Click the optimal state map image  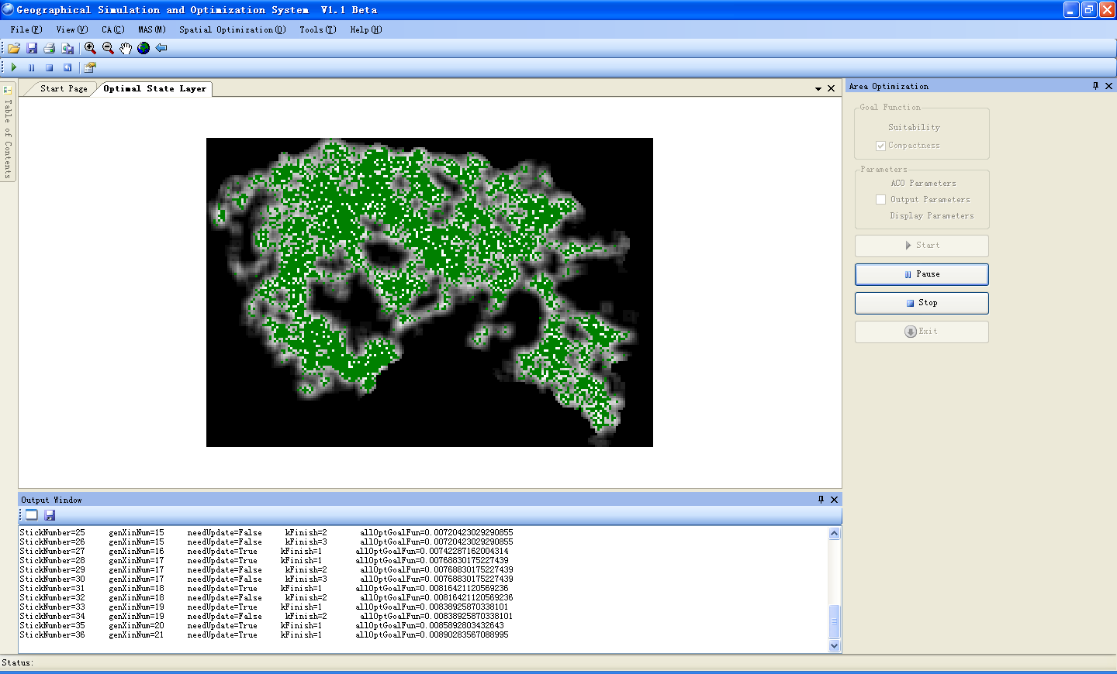pyautogui.click(x=430, y=292)
